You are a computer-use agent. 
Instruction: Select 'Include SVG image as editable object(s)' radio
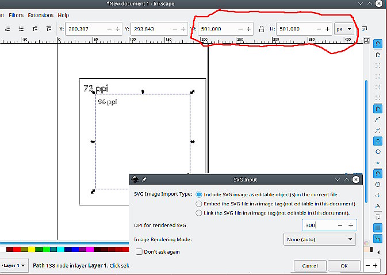[199, 194]
